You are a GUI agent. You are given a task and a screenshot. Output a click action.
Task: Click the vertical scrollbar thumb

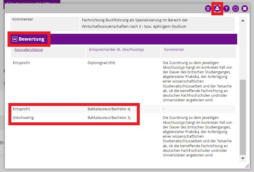243,117
